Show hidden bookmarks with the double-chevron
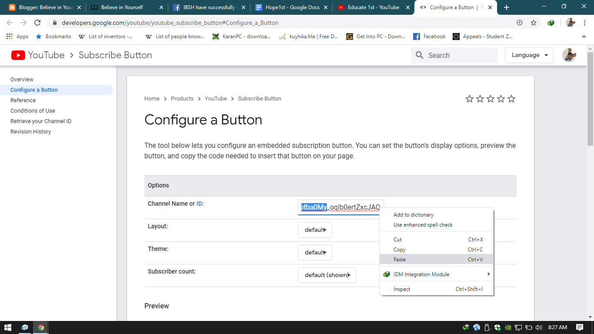 tap(584, 37)
